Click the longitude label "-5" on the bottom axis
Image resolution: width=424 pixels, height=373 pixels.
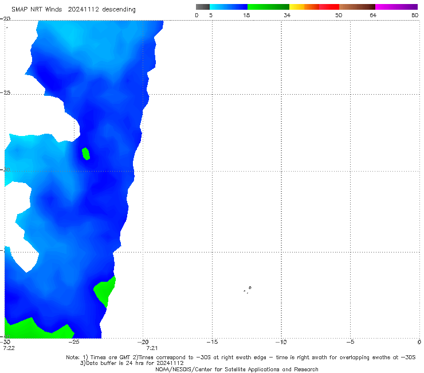[350, 342]
